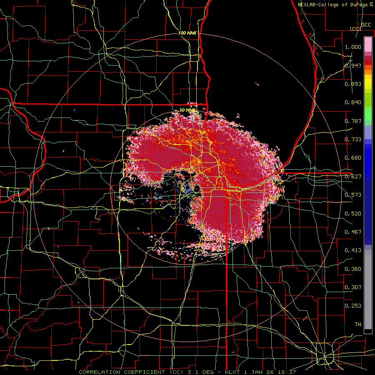Pick the lavender color bar segment
375x375 pixels.
[x=368, y=132]
